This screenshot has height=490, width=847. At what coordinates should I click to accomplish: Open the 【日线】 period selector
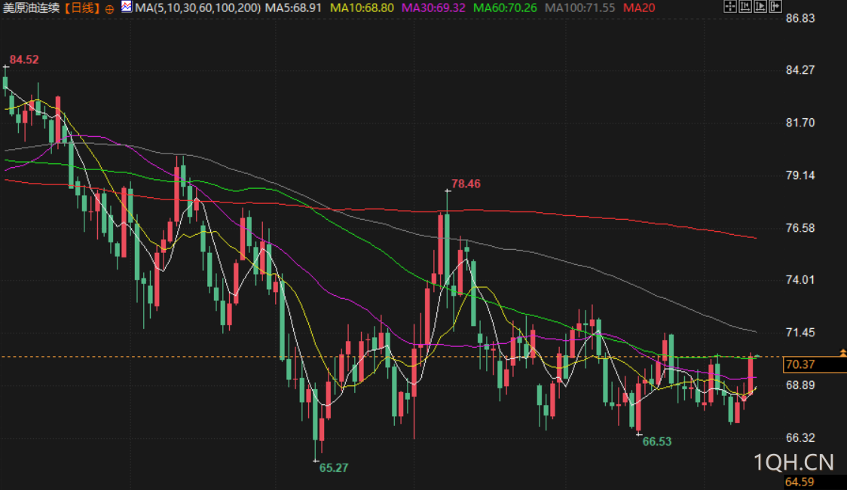coord(82,8)
